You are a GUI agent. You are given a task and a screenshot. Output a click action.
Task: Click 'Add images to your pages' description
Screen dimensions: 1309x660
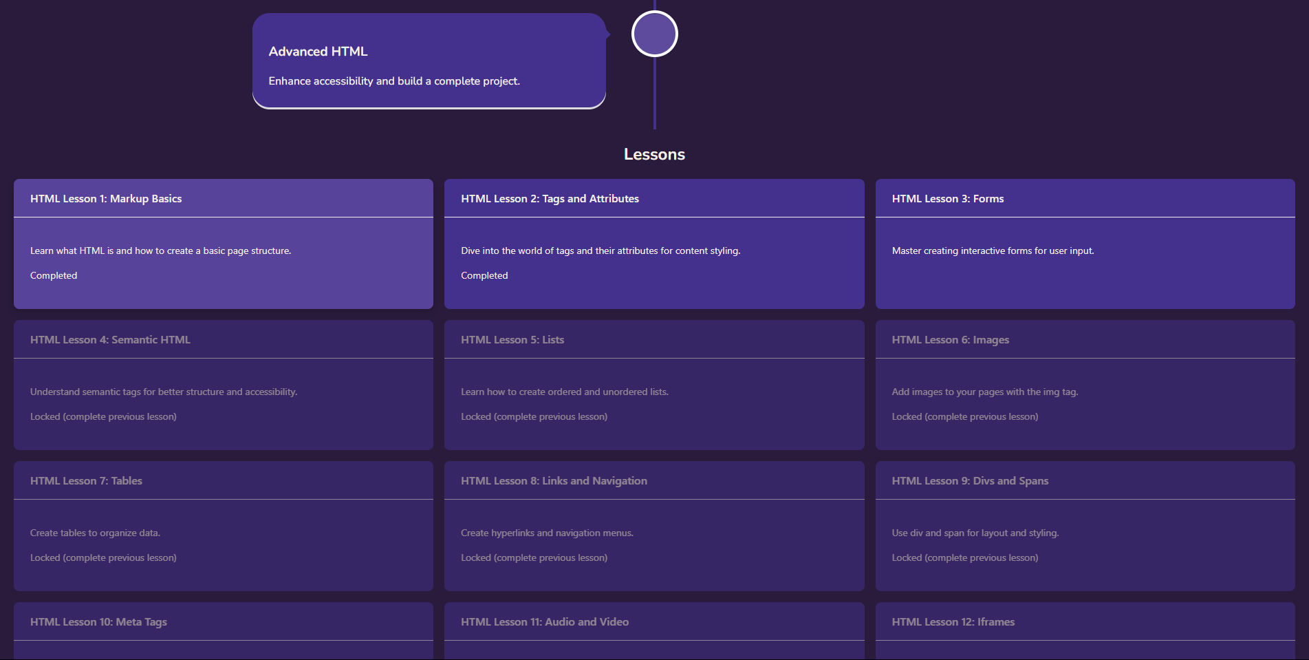[x=985, y=392]
